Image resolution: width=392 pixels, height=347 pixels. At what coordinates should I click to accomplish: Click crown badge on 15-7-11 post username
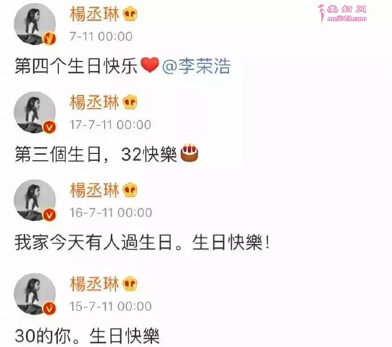click(130, 283)
